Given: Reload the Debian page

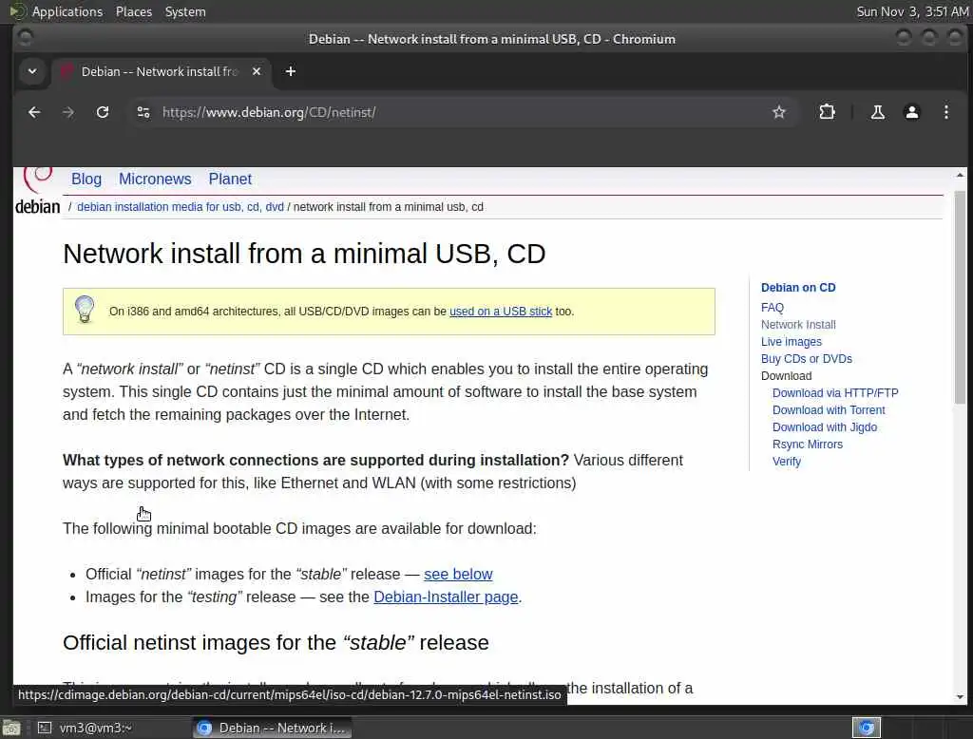Looking at the screenshot, I should pyautogui.click(x=103, y=112).
